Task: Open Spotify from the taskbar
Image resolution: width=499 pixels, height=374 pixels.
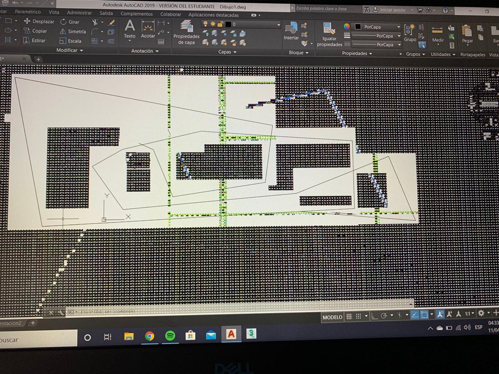Action: tap(170, 336)
